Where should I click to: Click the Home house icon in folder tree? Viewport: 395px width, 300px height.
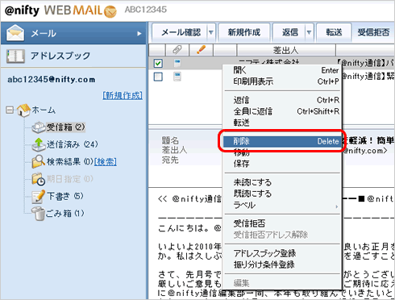point(23,110)
